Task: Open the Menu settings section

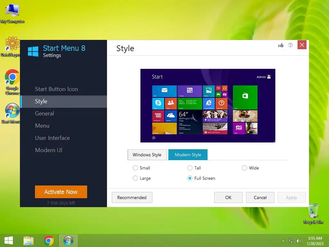Action: coord(42,126)
